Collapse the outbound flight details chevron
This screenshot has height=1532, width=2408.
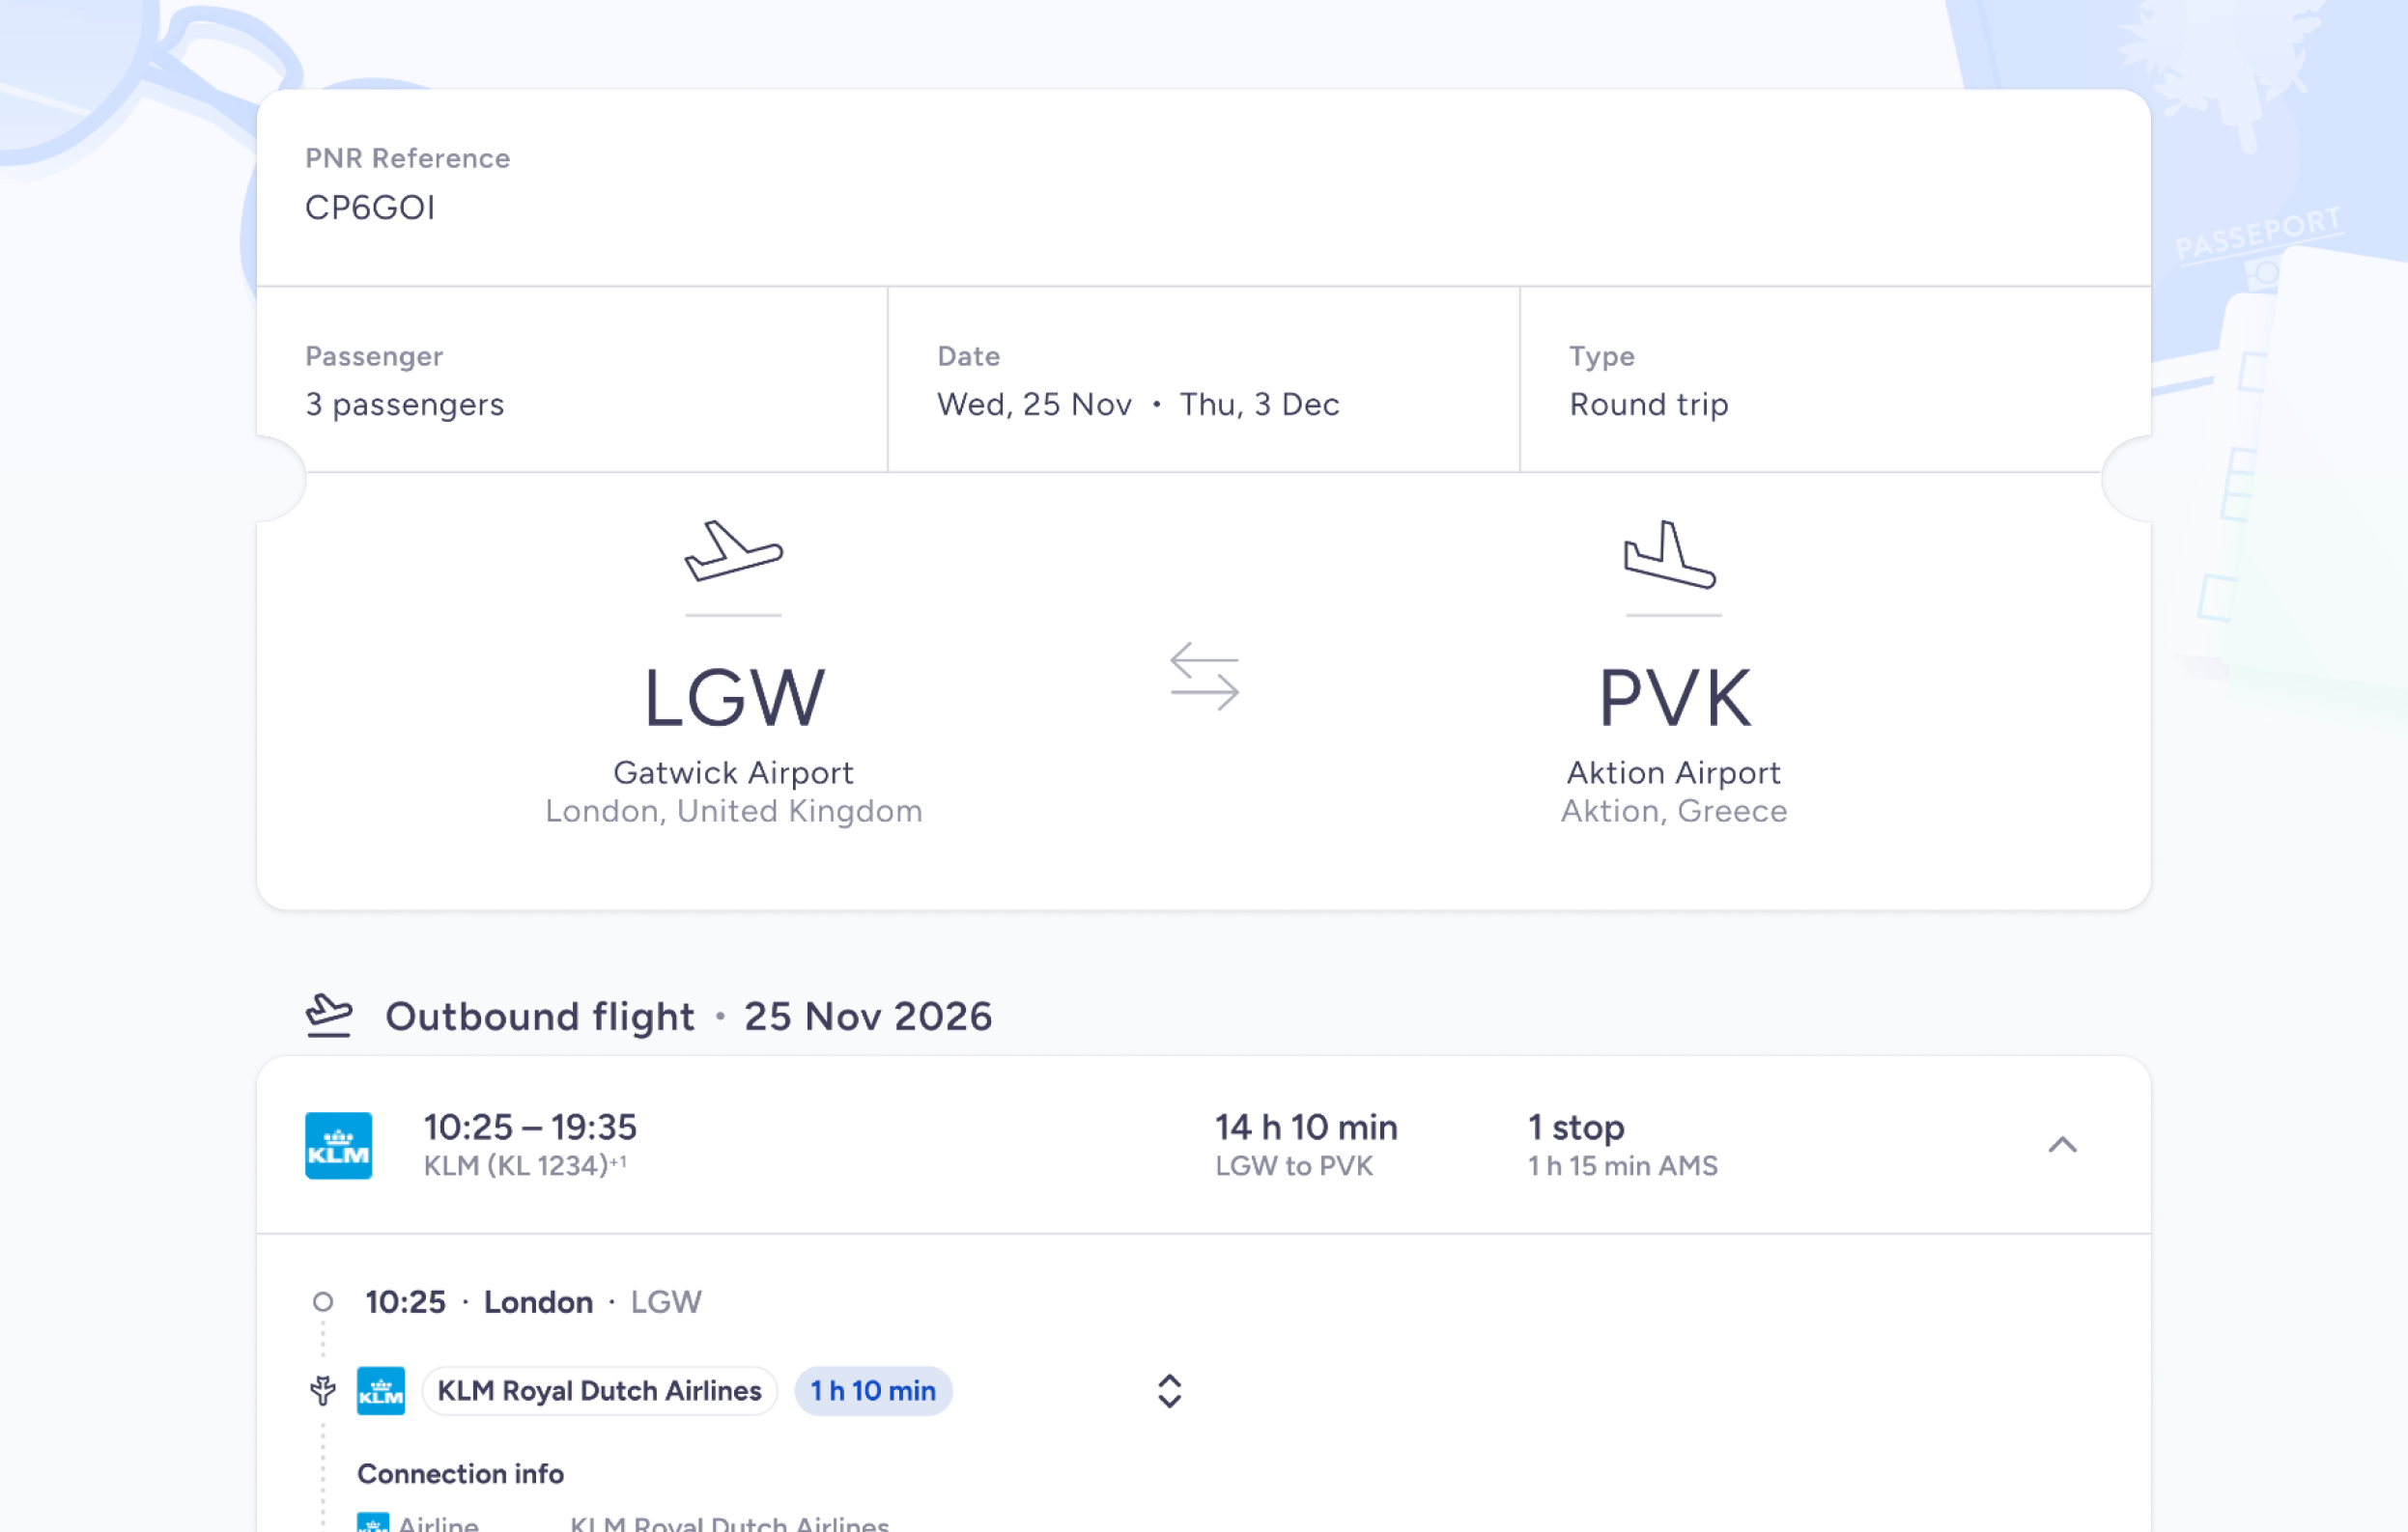pyautogui.click(x=2063, y=1145)
